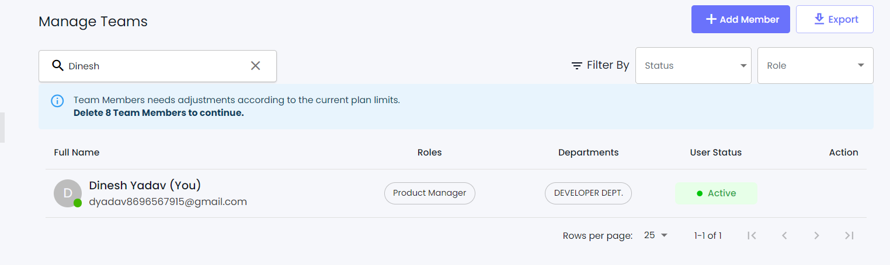Go to previous page of results
The width and height of the screenshot is (890, 265).
[x=784, y=235]
